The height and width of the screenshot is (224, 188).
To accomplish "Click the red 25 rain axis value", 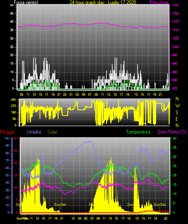I will pyautogui.click(x=16, y=151).
